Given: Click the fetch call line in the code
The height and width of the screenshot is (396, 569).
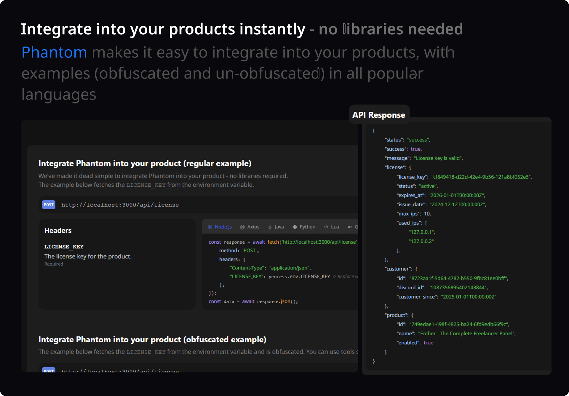Looking at the screenshot, I should tap(283, 242).
